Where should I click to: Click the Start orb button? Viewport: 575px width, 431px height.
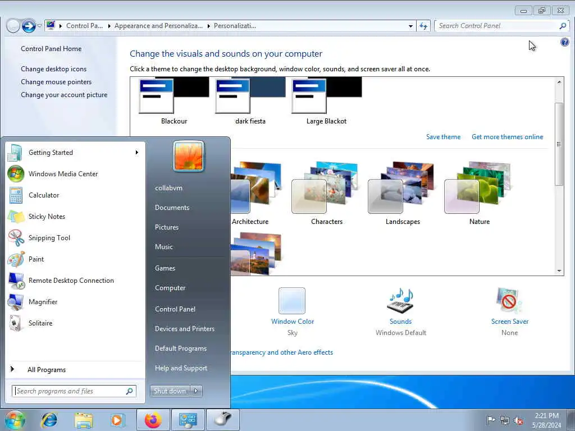point(15,420)
